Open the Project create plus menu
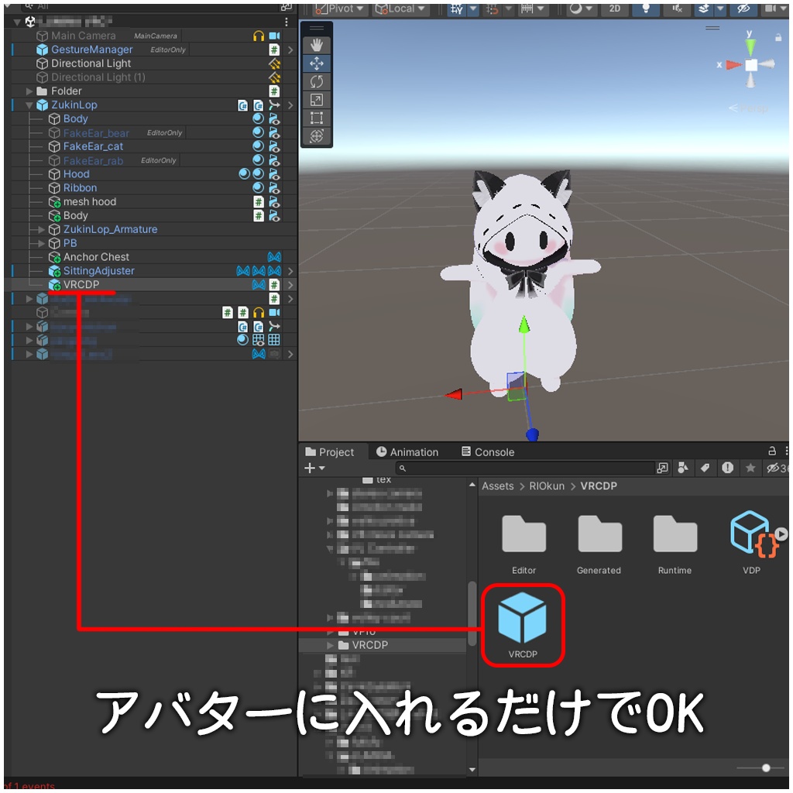Image resolution: width=793 pixels, height=793 pixels. [314, 469]
